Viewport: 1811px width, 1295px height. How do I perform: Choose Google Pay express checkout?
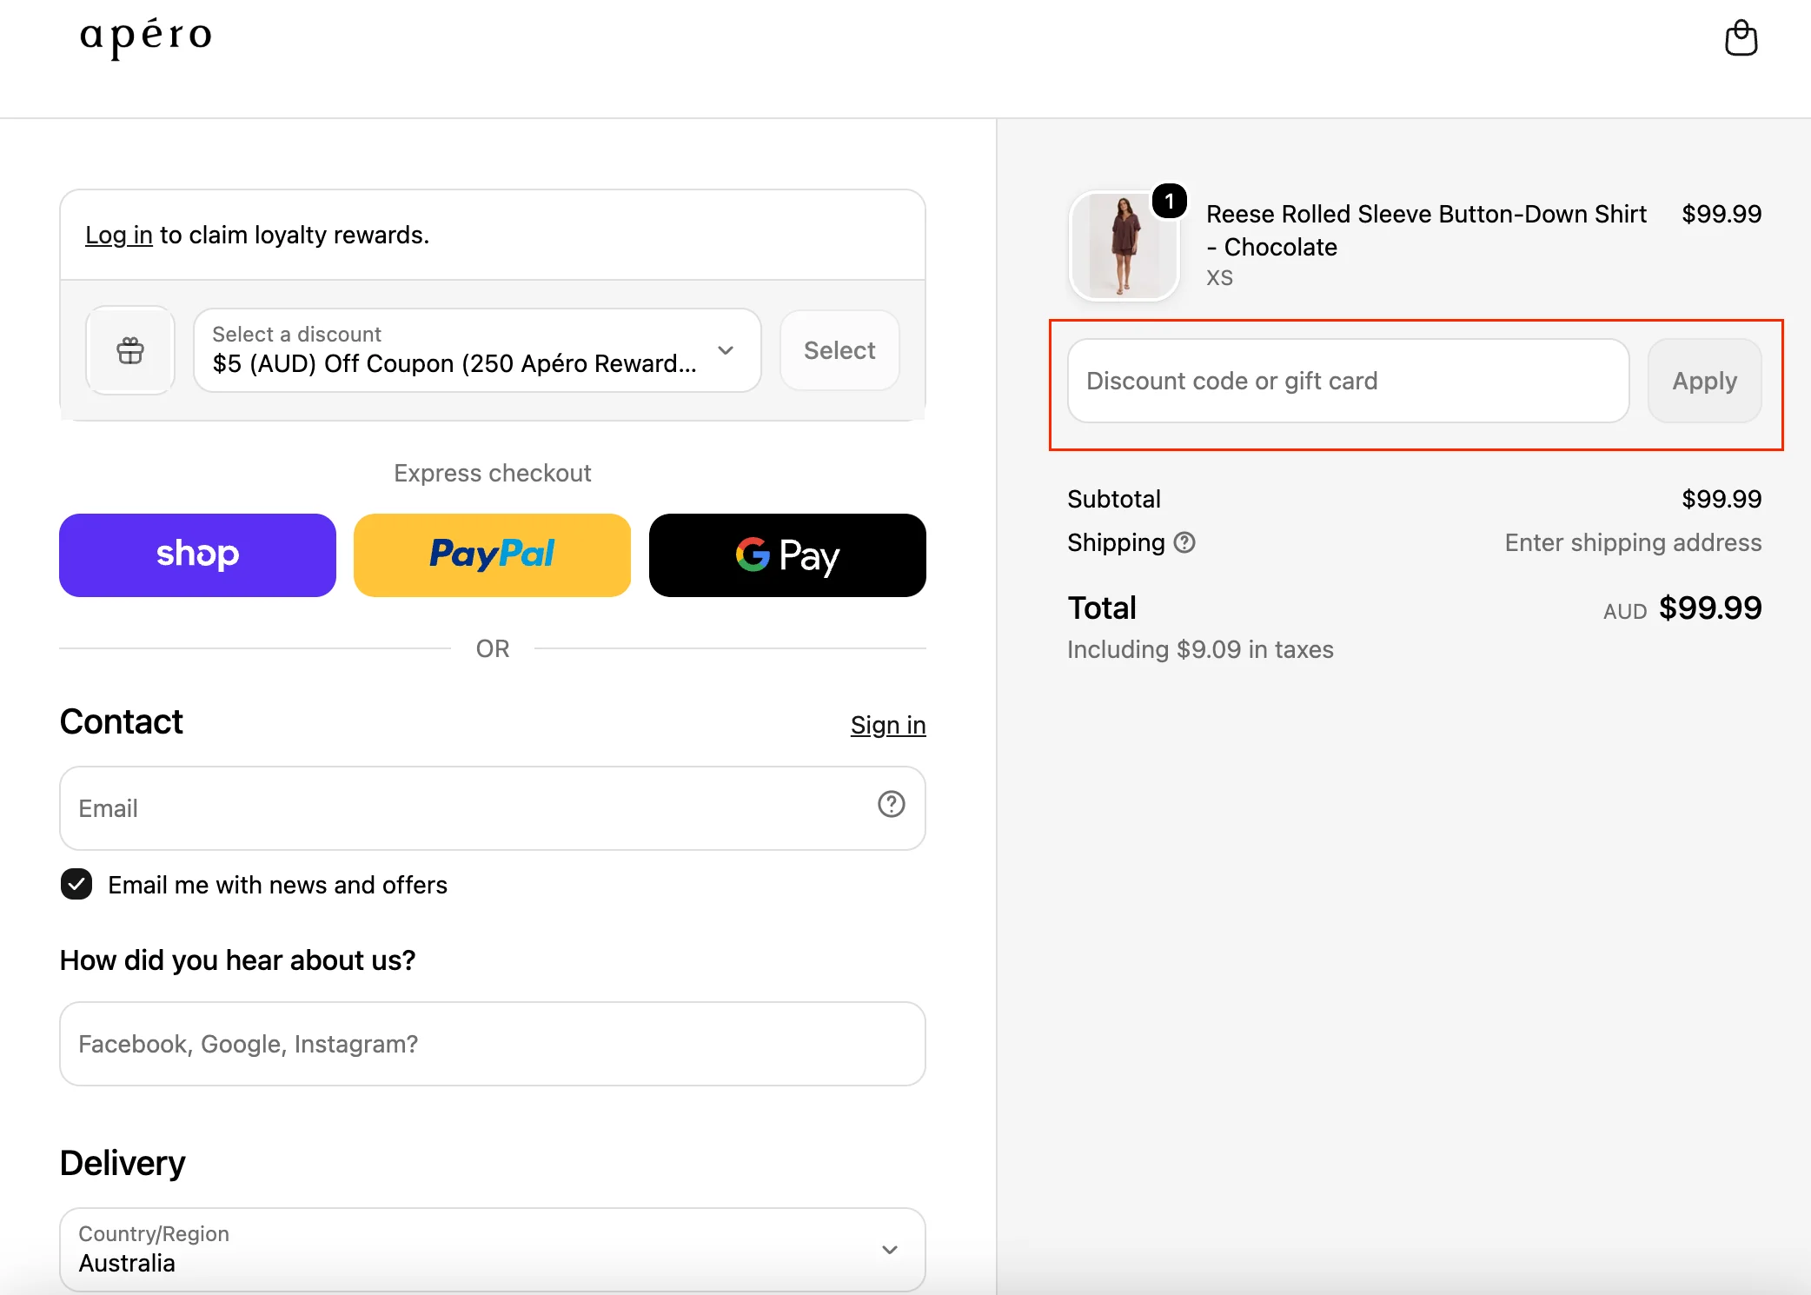point(787,555)
